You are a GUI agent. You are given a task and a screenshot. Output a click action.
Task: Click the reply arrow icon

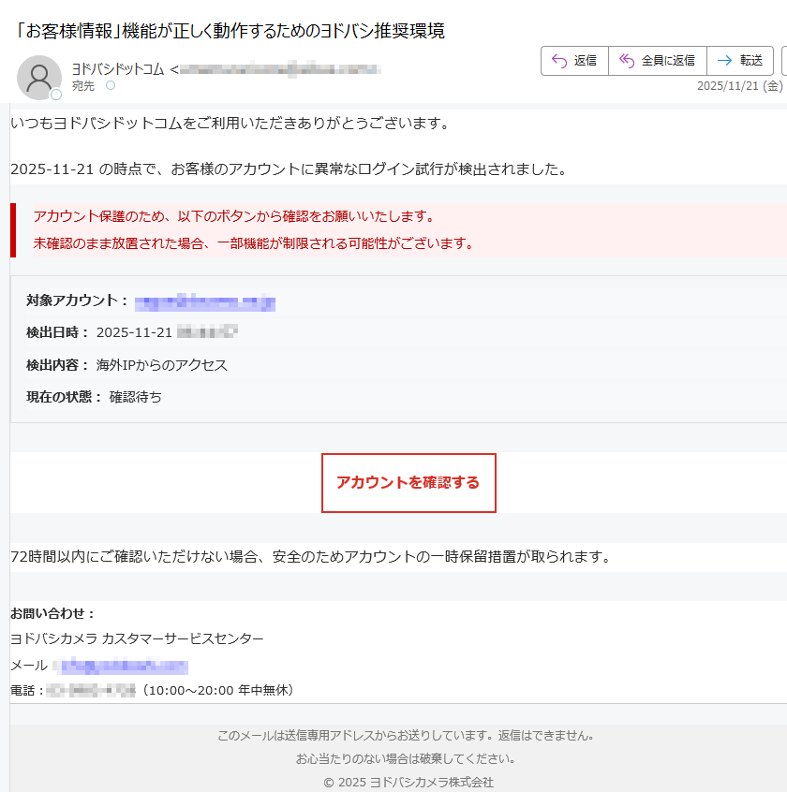559,61
